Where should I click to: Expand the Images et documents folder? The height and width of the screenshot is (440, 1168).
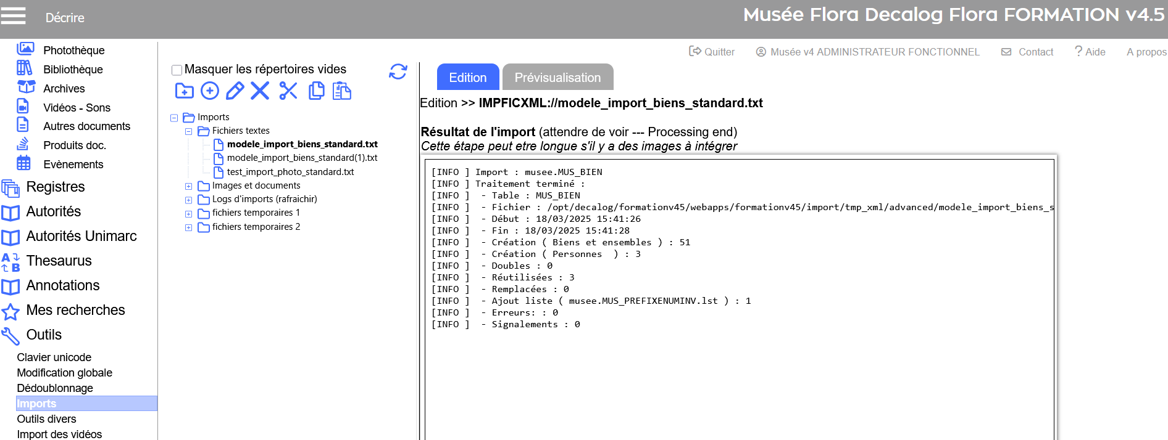189,186
